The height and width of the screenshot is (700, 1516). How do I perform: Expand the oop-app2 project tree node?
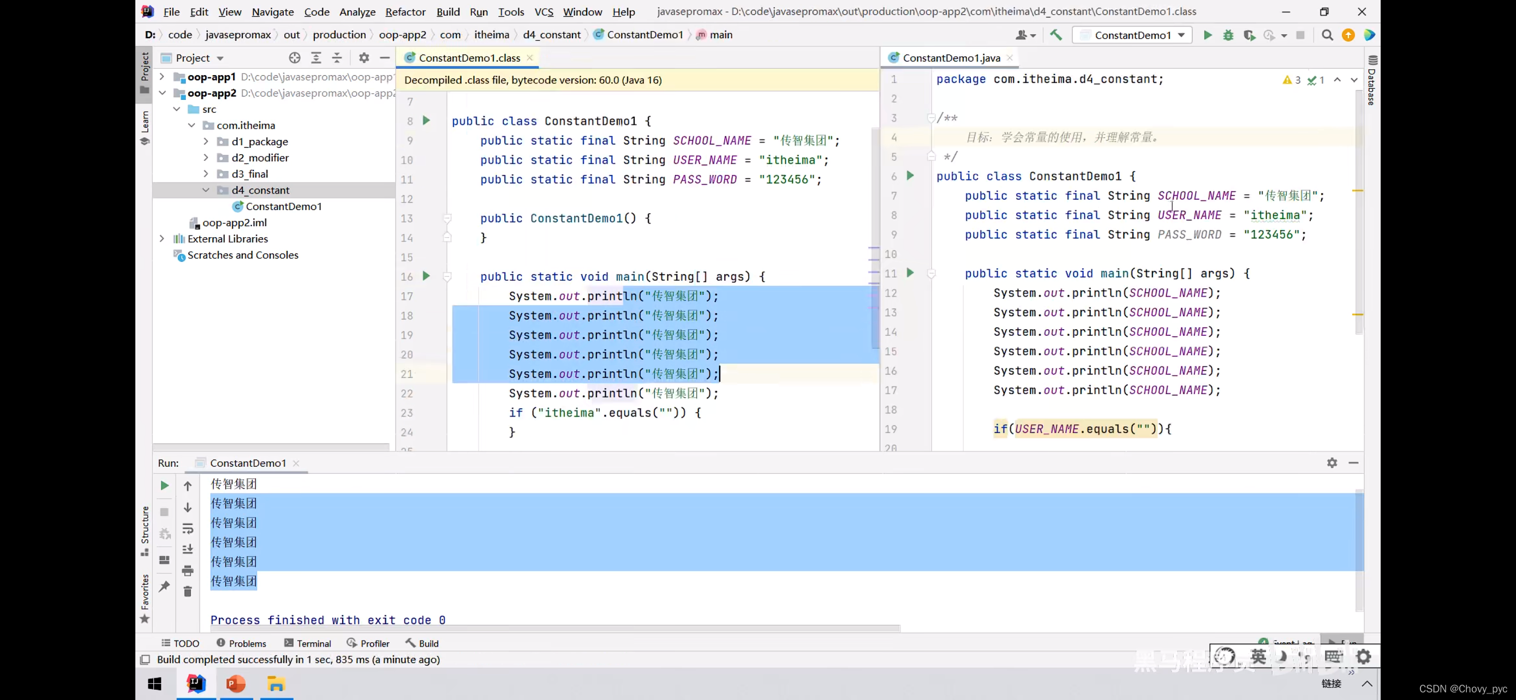tap(162, 93)
